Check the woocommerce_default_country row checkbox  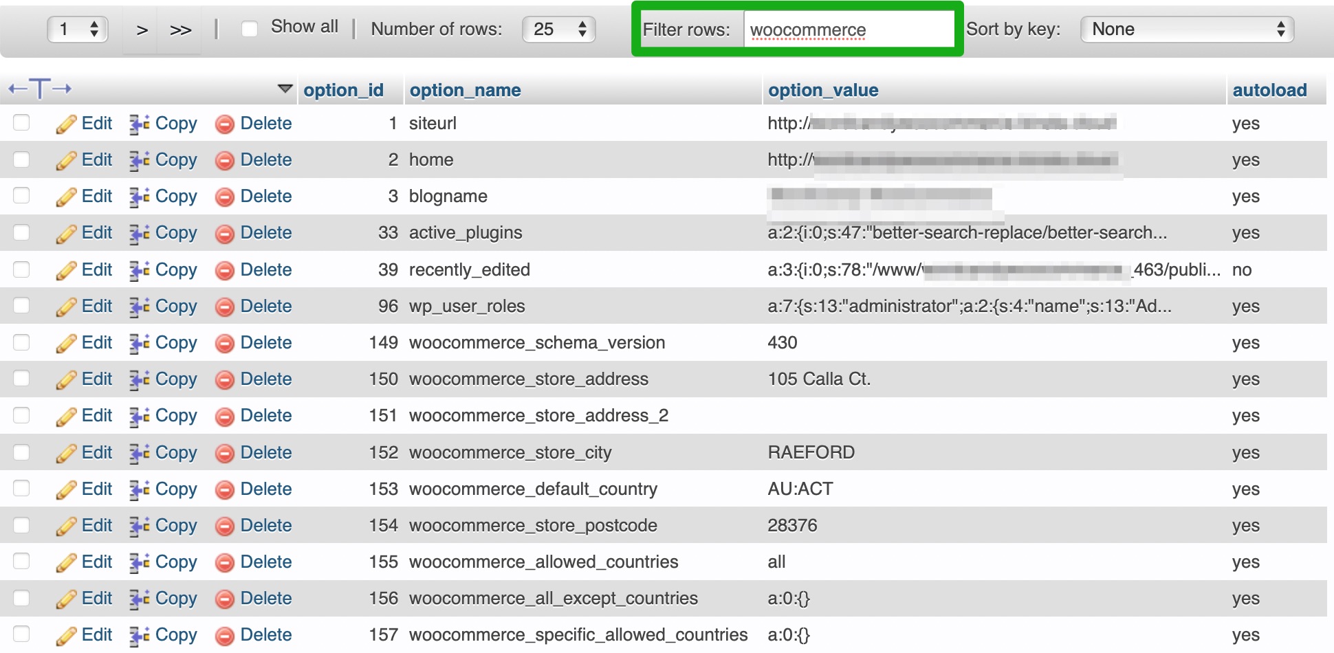[21, 488]
